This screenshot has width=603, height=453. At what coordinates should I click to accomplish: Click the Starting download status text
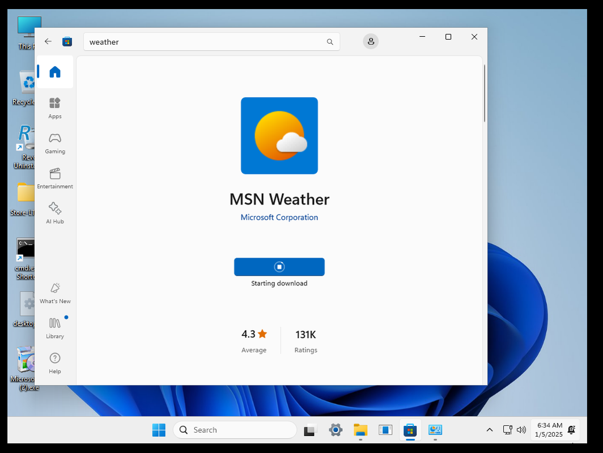(x=279, y=284)
